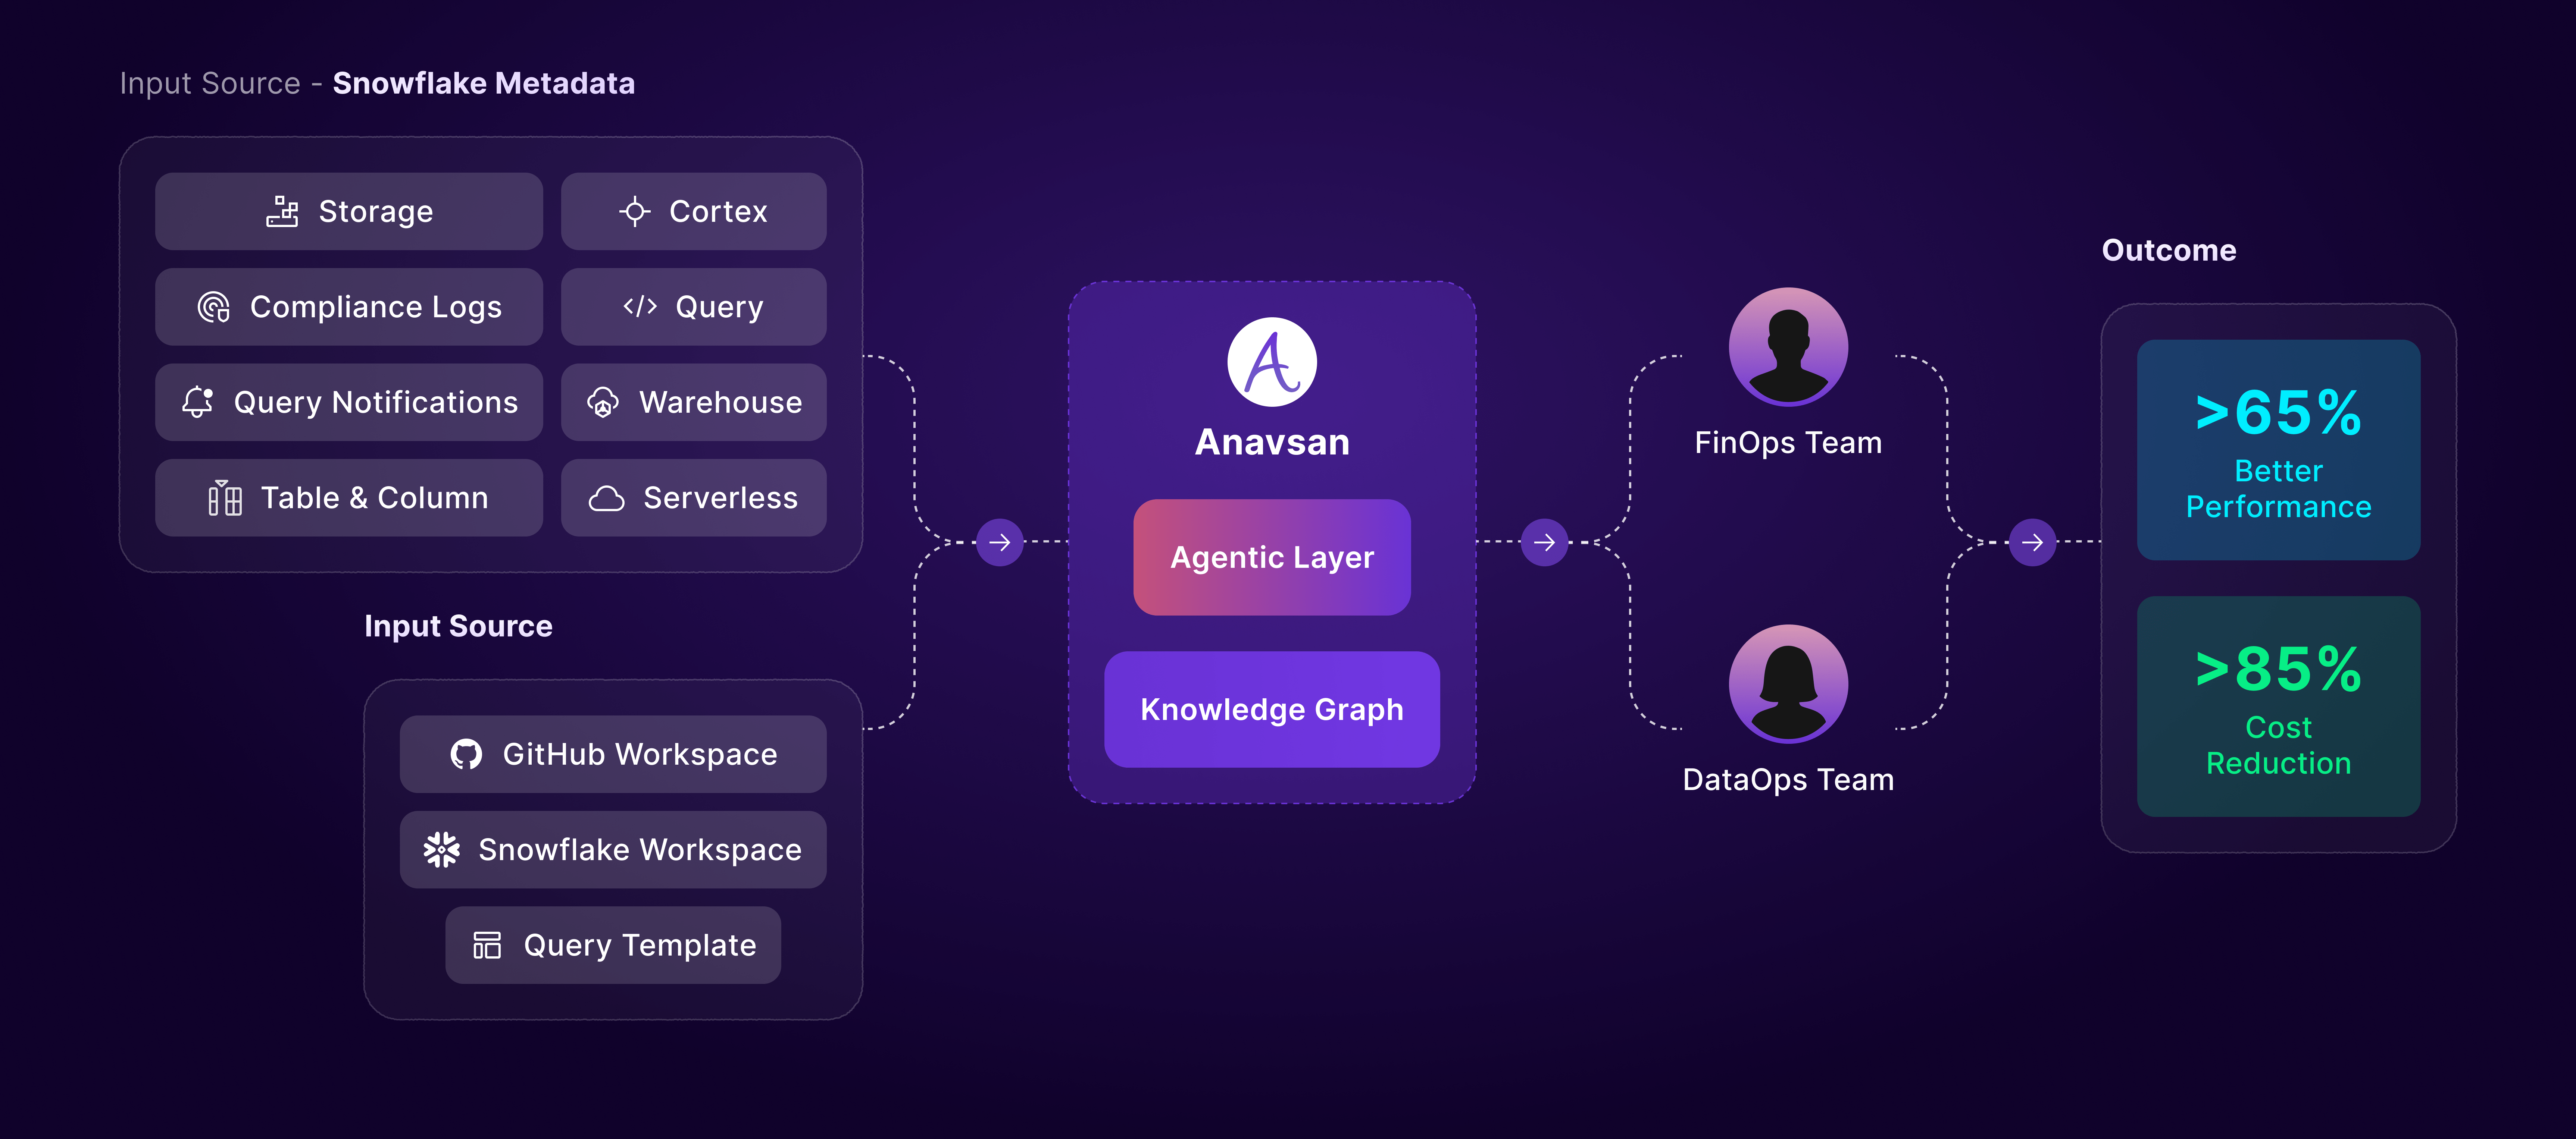This screenshot has width=2576, height=1139.
Task: Click the FinOps Team avatar
Action: point(1788,347)
